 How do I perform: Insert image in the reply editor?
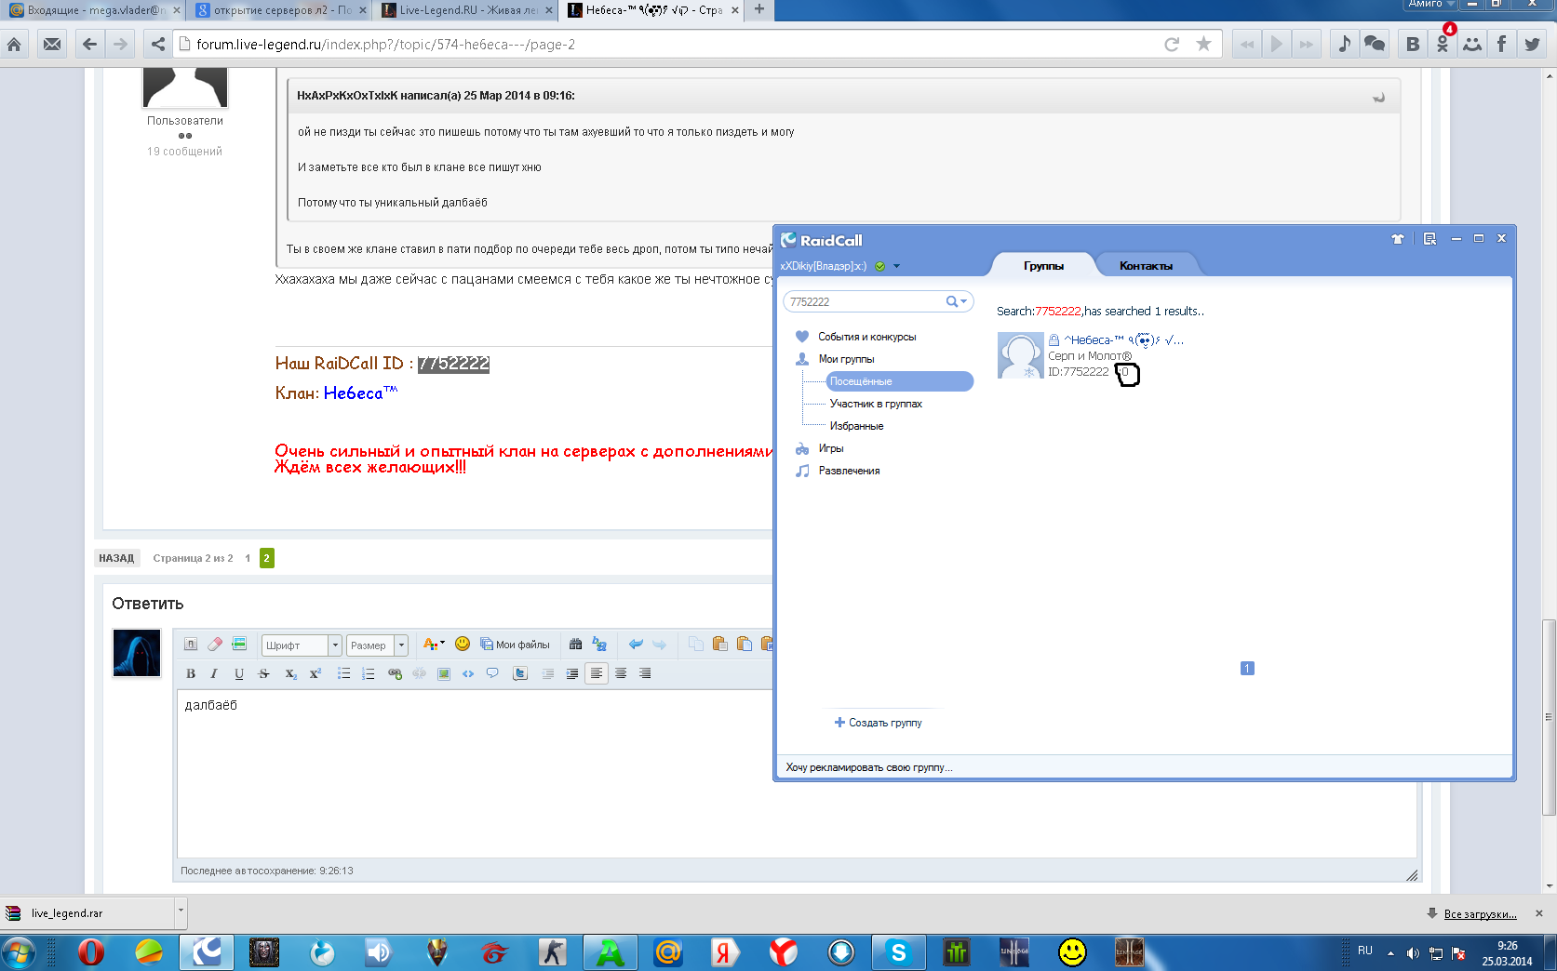(x=444, y=673)
